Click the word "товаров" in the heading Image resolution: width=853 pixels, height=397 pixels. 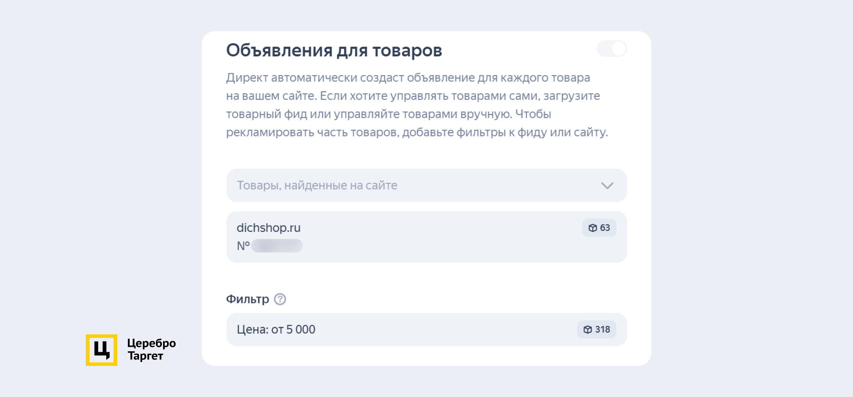click(407, 51)
